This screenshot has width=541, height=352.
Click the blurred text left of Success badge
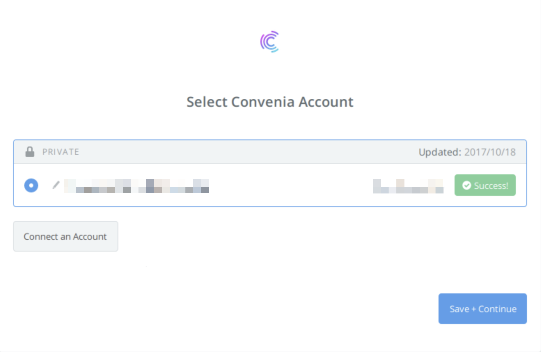tap(408, 186)
